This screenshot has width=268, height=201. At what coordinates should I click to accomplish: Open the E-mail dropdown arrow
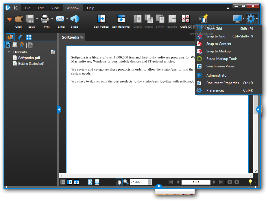67,19
